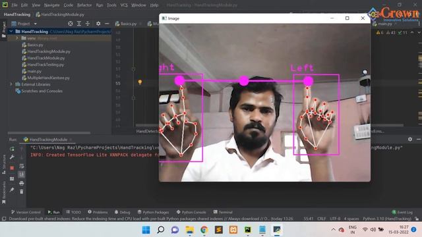
Task: Open Python Packages tool window
Action: tap(153, 212)
